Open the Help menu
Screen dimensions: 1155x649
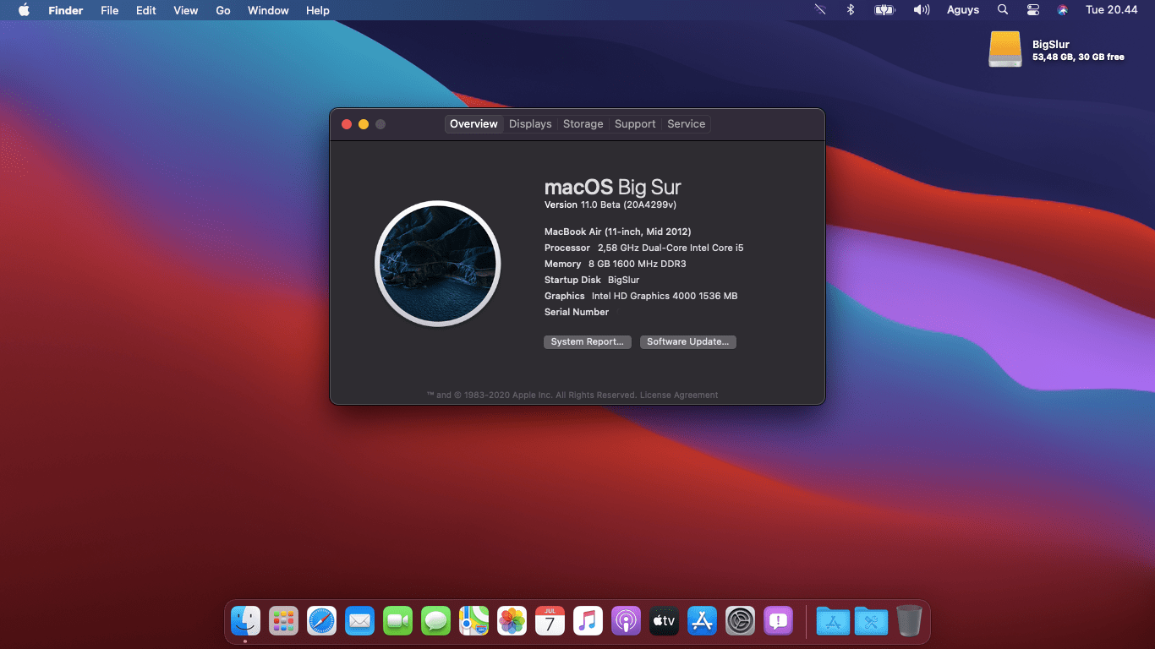pyautogui.click(x=318, y=10)
